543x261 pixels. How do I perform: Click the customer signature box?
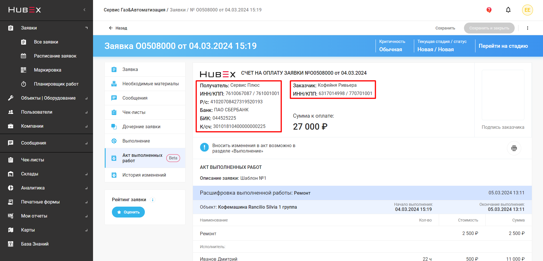click(x=503, y=95)
